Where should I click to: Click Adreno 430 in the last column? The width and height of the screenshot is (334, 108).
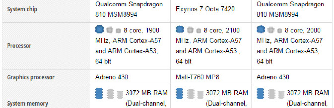click(x=273, y=77)
